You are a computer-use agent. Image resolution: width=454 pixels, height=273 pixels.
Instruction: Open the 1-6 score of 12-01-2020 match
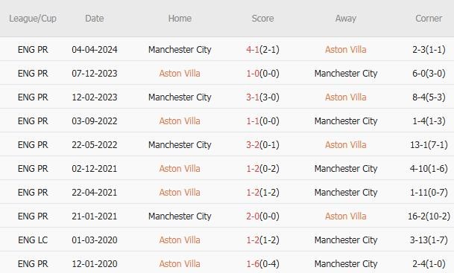pos(253,264)
